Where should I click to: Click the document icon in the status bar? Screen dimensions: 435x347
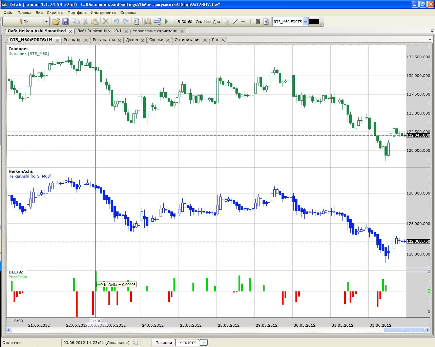(x=136, y=343)
